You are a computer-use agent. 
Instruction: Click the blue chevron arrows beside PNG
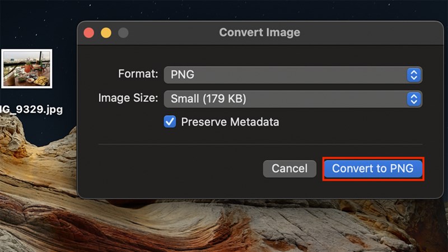[x=413, y=74]
